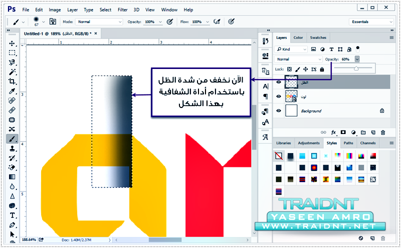Lock transparent pixels icon
The width and height of the screenshot is (401, 248).
tap(289, 69)
